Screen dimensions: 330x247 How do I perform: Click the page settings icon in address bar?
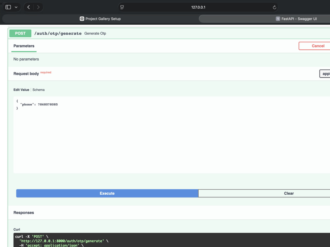coord(122,7)
